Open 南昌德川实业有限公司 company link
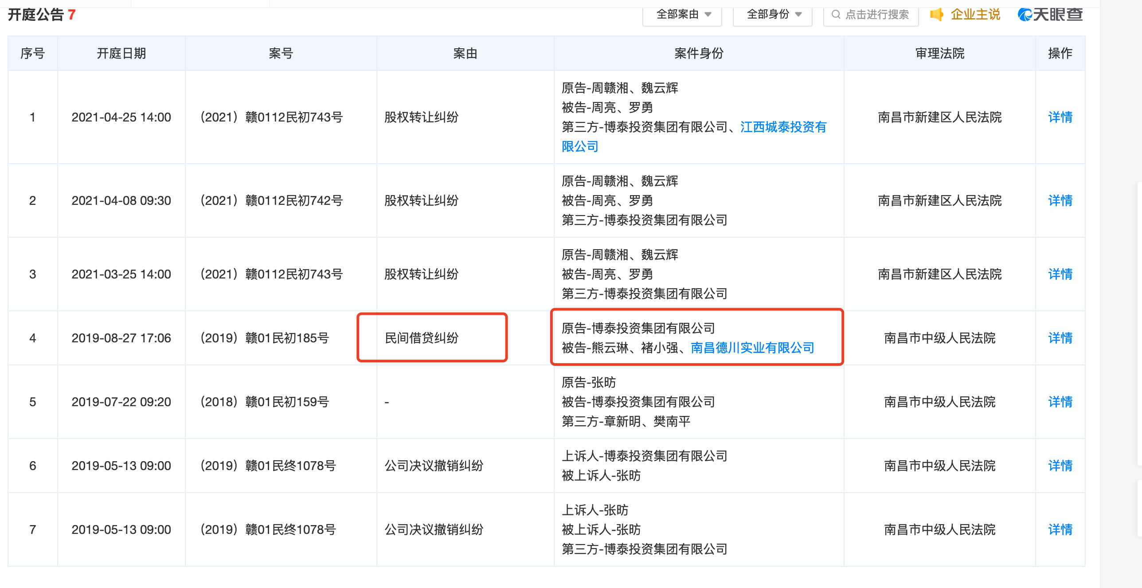The width and height of the screenshot is (1142, 588). pyautogui.click(x=752, y=348)
